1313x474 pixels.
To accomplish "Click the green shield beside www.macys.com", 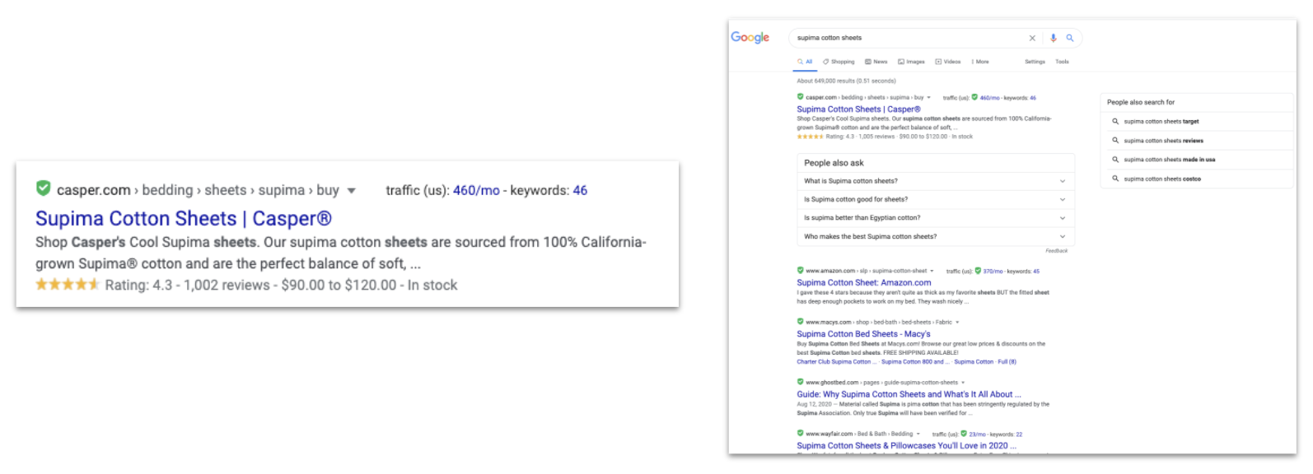I will pyautogui.click(x=800, y=322).
